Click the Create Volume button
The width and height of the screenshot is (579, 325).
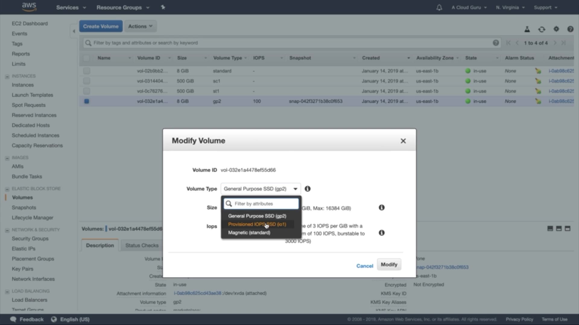[x=101, y=26]
